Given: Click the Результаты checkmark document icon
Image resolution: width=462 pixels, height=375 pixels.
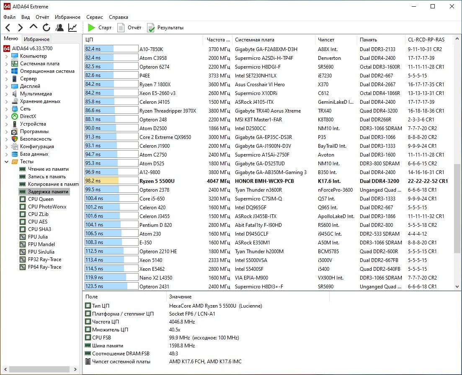Looking at the screenshot, I should (151, 28).
